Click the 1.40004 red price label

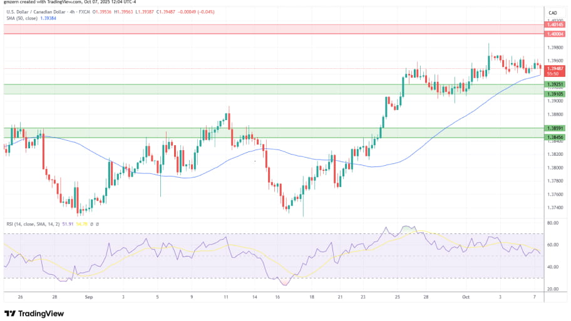tap(554, 34)
